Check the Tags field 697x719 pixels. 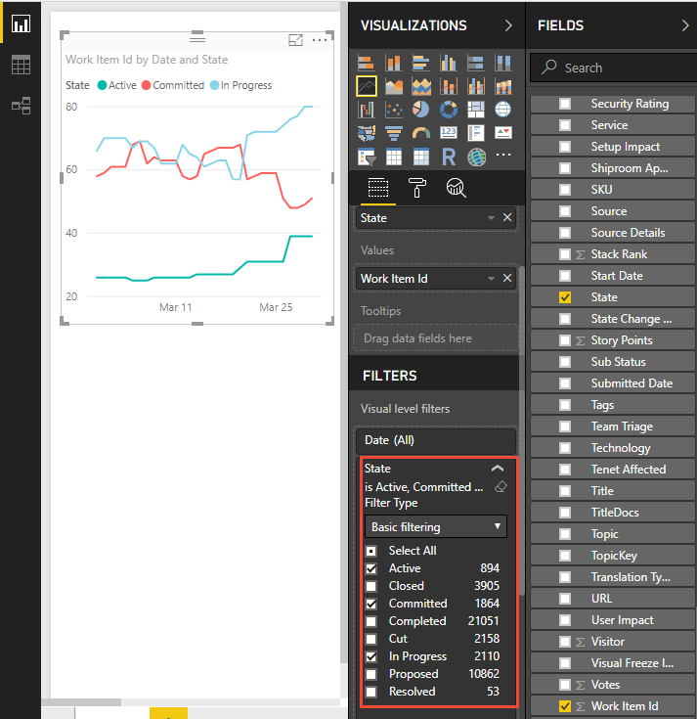click(x=565, y=405)
